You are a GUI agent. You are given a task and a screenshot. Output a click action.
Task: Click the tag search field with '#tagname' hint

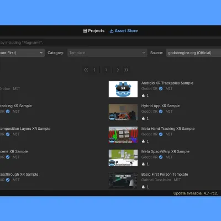[110, 43]
